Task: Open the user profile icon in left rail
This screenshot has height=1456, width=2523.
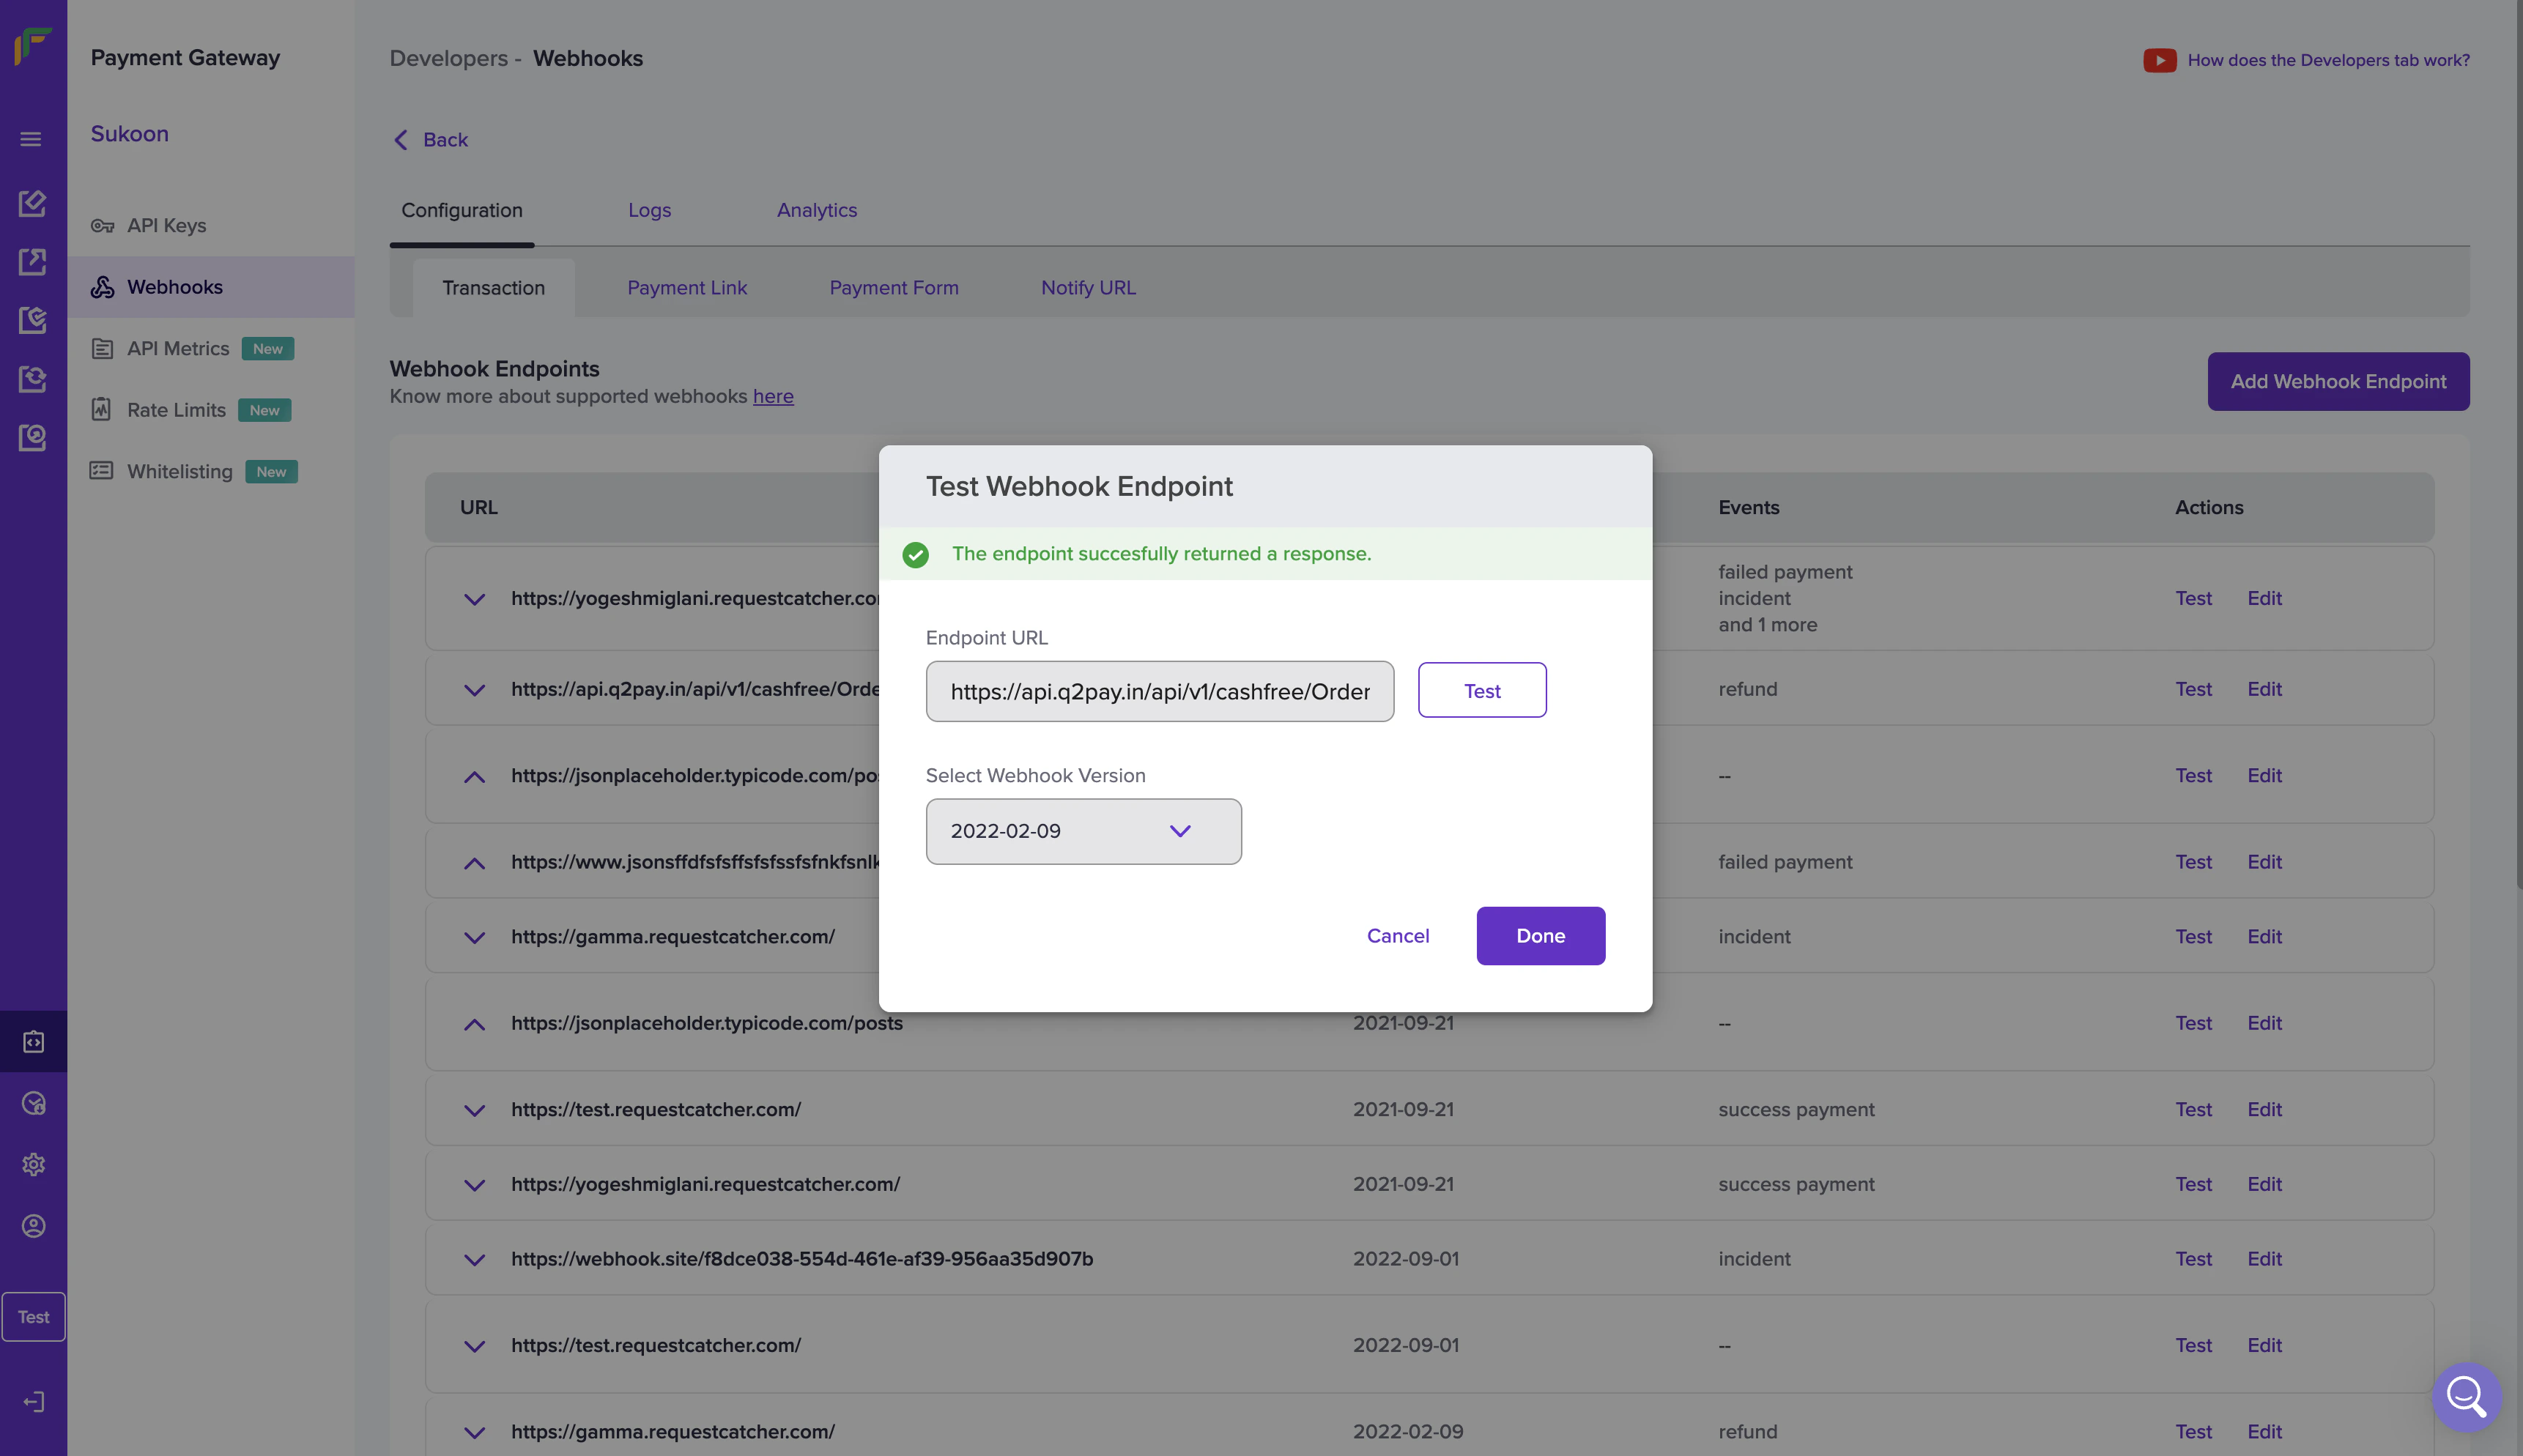Action: (33, 1226)
